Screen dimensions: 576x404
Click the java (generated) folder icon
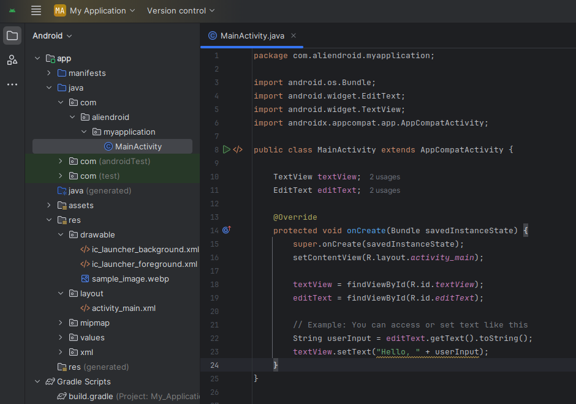(x=62, y=191)
